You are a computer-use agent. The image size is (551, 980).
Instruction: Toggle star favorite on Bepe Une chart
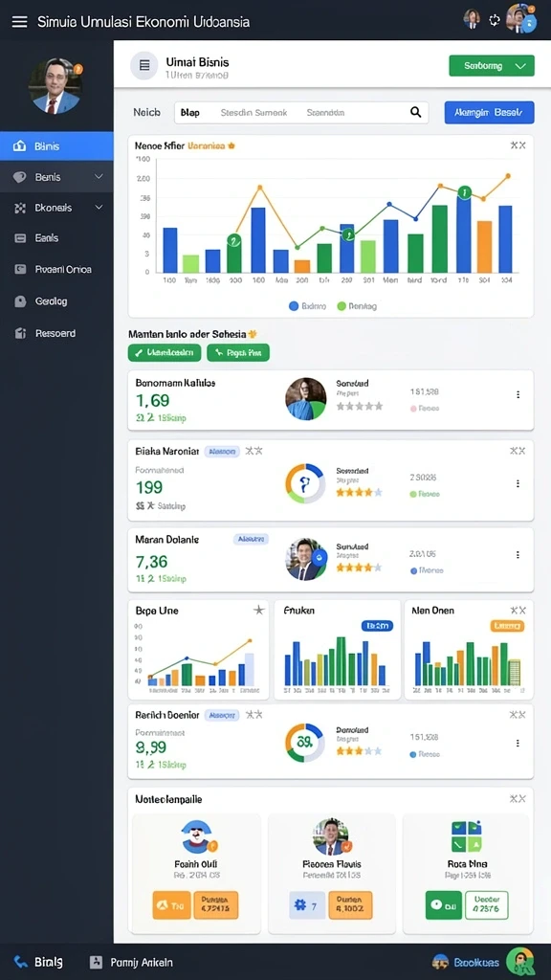pos(258,610)
